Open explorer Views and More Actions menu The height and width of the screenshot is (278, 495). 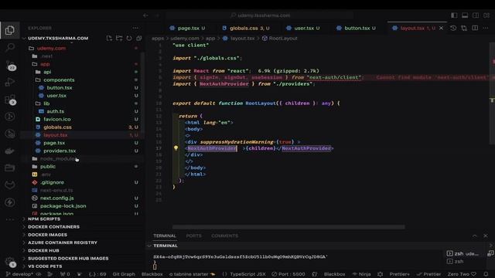(135, 28)
